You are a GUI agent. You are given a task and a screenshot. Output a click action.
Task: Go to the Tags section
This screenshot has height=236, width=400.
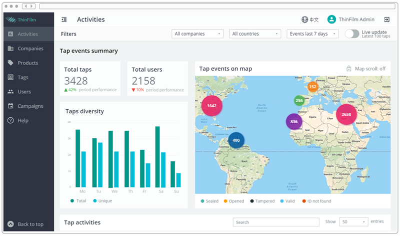click(x=23, y=77)
